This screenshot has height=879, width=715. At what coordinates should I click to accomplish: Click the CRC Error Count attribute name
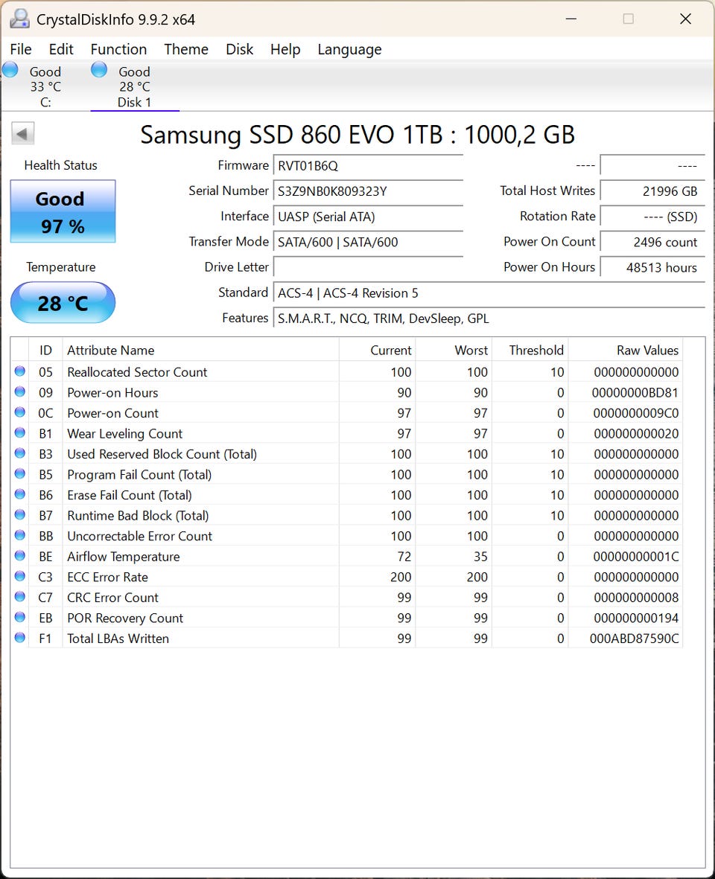112,598
